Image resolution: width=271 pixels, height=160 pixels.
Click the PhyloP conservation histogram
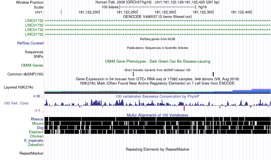pyautogui.click(x=157, y=105)
